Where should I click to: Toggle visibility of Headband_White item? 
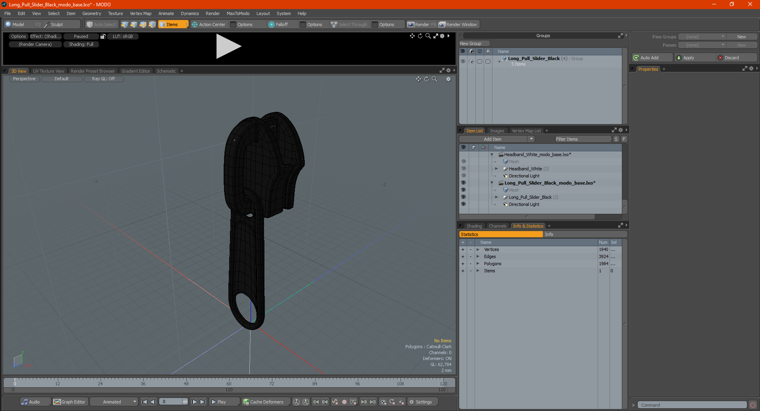(463, 169)
